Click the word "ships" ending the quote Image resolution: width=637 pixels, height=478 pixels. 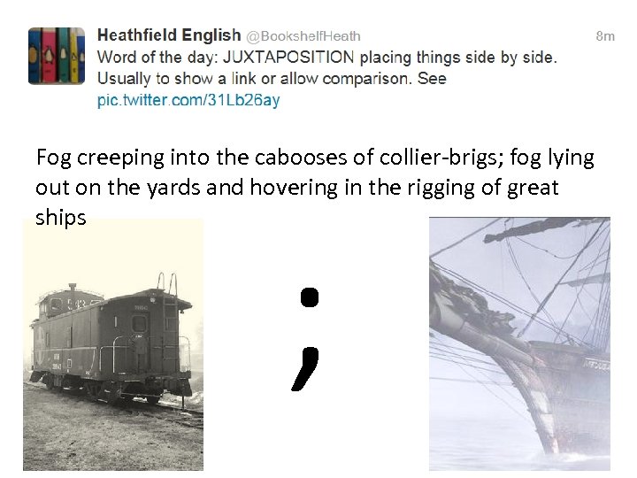(61, 218)
